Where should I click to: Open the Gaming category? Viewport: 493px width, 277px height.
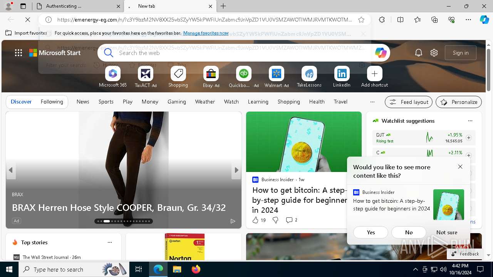(177, 102)
